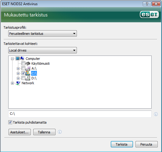Click the Computer tree icon
Image resolution: width=162 pixels, height=152 pixels.
(x=22, y=59)
